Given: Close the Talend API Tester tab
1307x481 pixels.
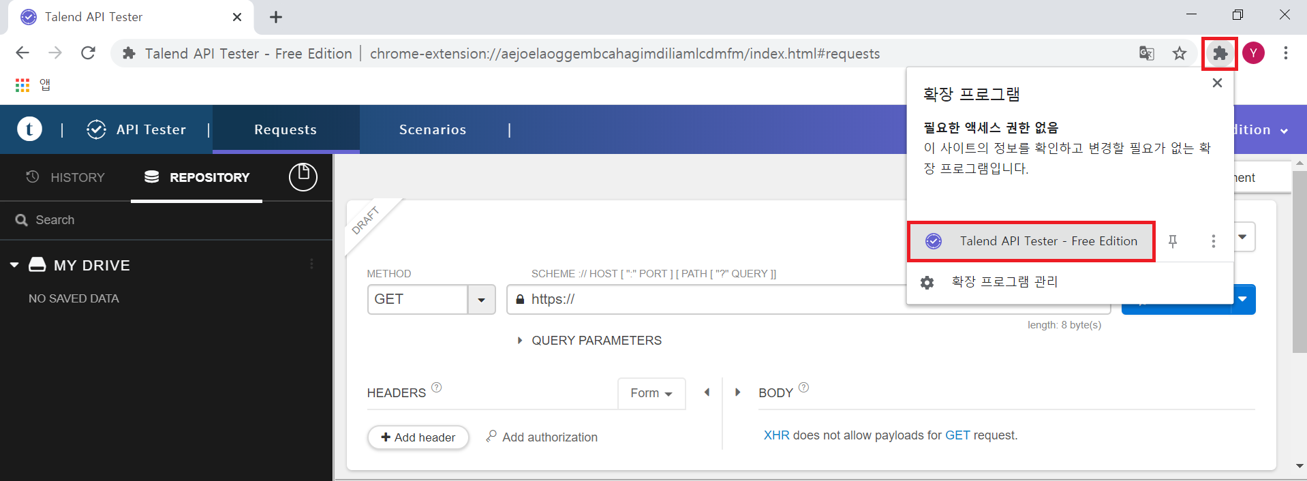Looking at the screenshot, I should click(237, 17).
